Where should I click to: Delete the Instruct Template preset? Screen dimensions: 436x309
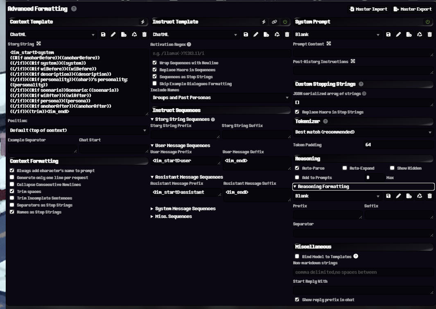(x=287, y=34)
